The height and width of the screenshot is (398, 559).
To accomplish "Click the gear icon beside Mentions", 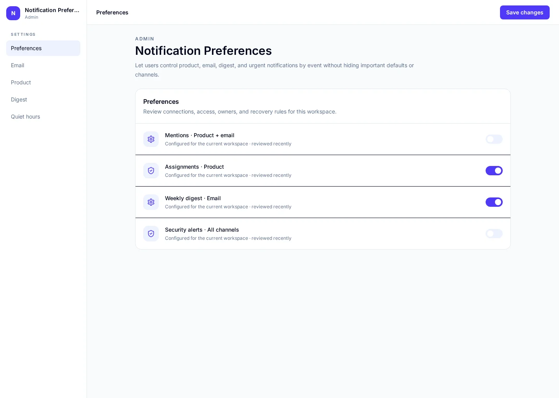I will (151, 139).
